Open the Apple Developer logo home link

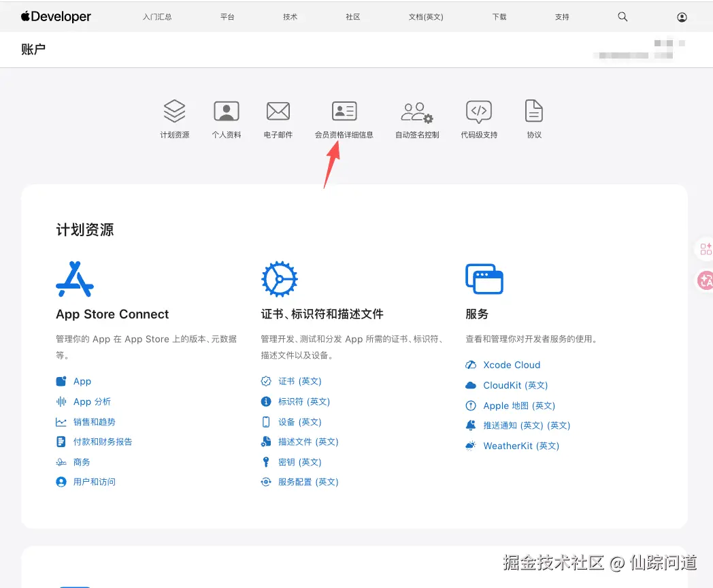[56, 16]
